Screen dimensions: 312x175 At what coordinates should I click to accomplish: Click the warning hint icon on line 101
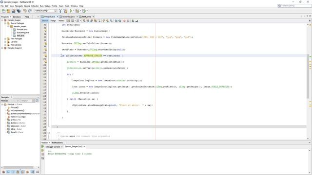(45, 56)
